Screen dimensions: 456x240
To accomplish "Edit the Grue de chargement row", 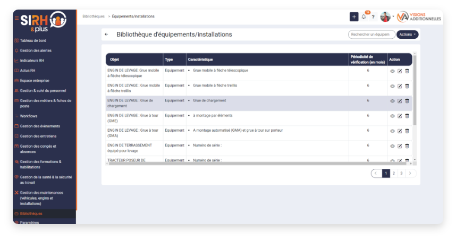I will click(400, 101).
